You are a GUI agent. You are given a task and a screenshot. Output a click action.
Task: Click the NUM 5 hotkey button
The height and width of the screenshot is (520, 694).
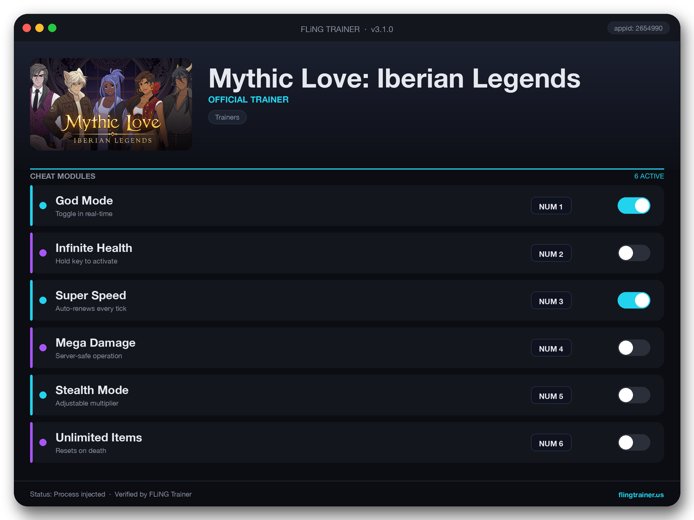coord(551,395)
